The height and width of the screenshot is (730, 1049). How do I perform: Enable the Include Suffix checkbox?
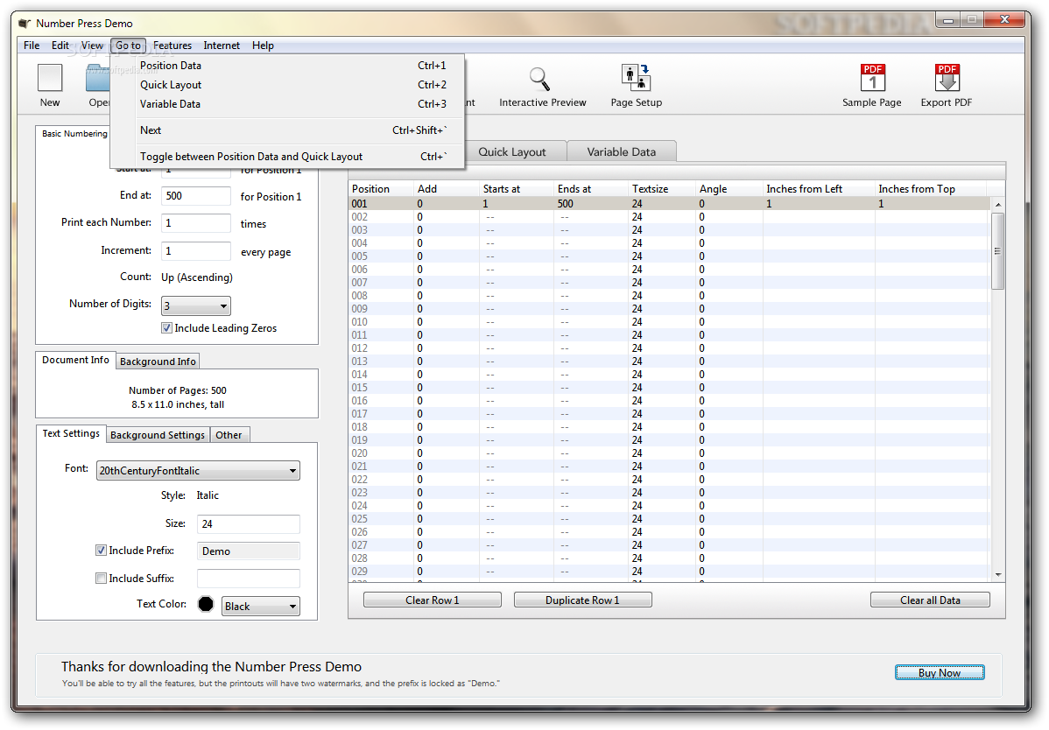101,579
